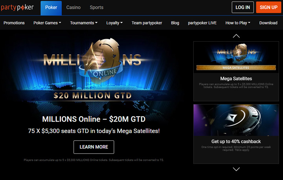Open the Promotions page

click(x=14, y=23)
